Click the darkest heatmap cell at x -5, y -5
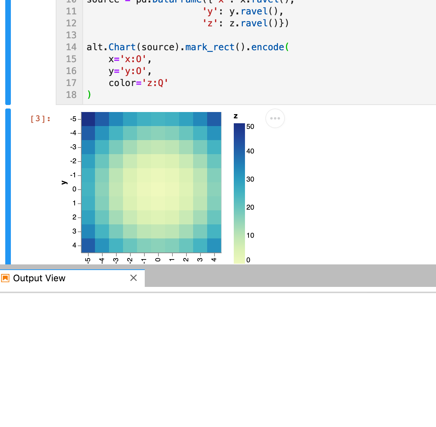Image resolution: width=436 pixels, height=427 pixels. (x=88, y=119)
